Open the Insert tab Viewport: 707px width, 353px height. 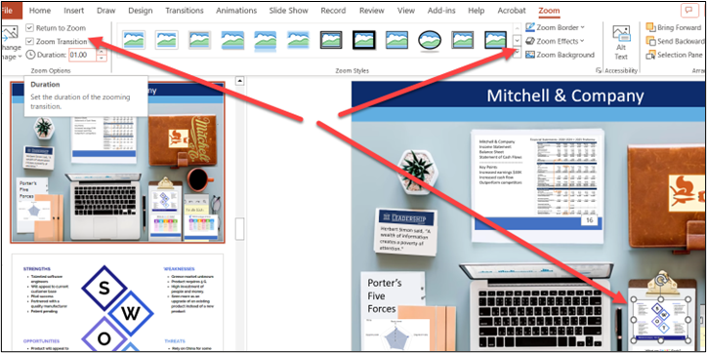coord(73,11)
